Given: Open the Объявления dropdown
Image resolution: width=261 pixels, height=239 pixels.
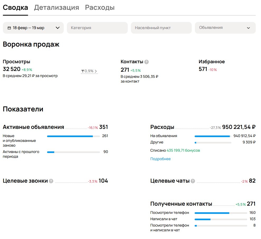Looking at the screenshot, I should 225,28.
